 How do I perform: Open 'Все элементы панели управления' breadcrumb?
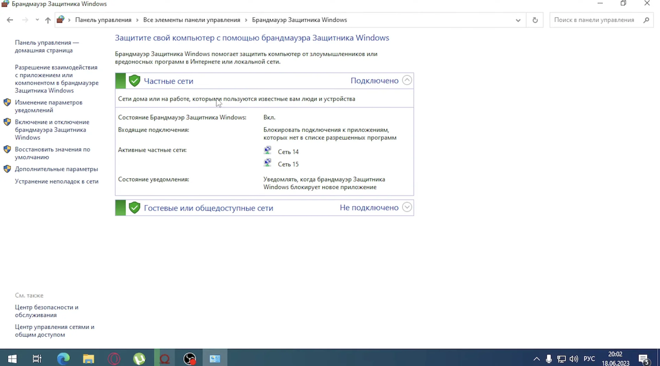[191, 20]
